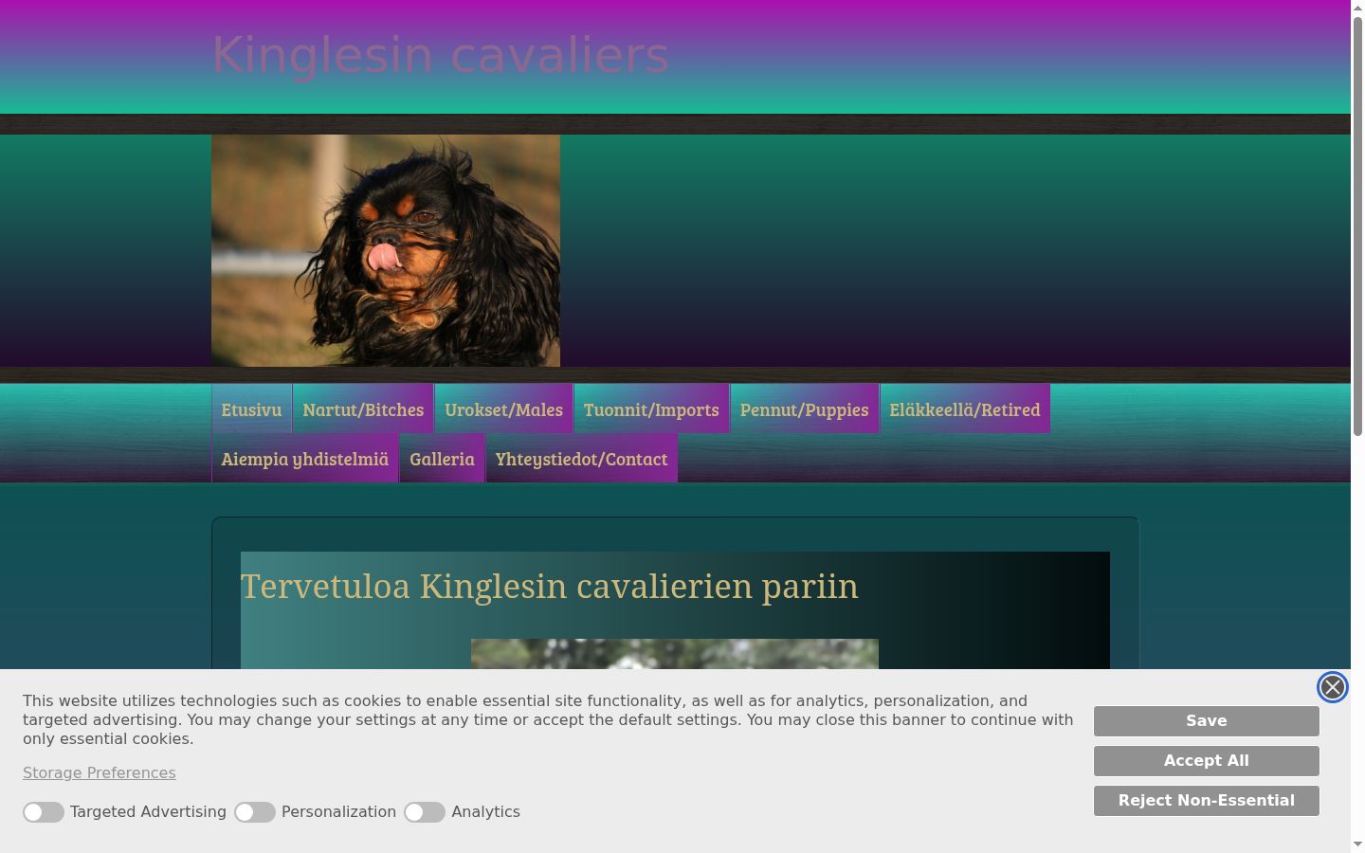Close the cookie banner with X icon
This screenshot has width=1365, height=853.
pos(1332,687)
